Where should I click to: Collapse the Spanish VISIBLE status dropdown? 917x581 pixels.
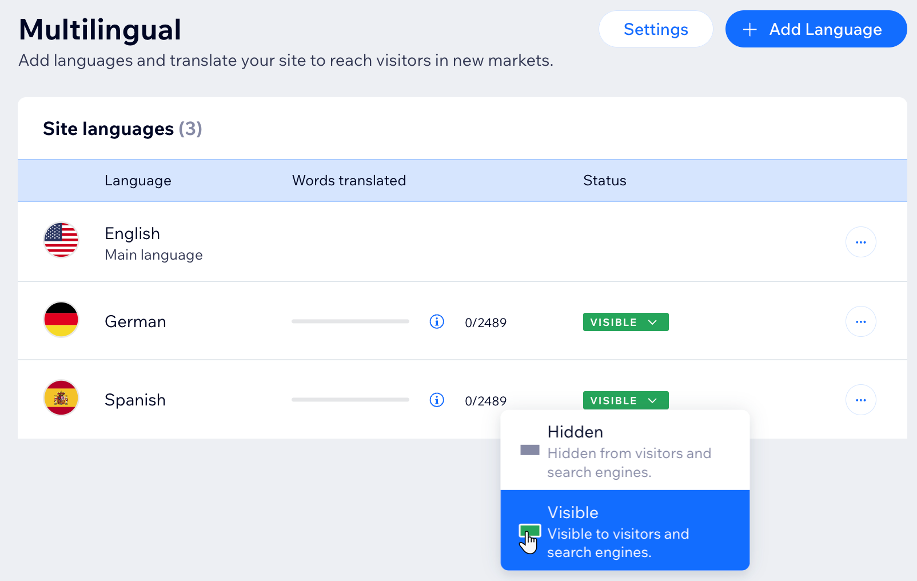(625, 400)
